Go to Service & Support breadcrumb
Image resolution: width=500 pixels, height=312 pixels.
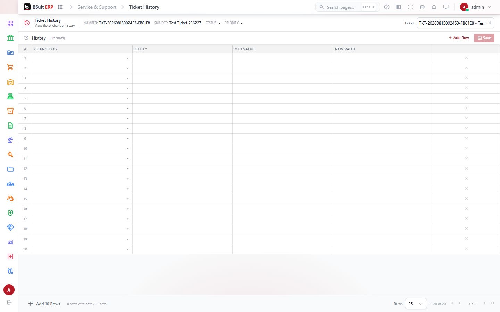(97, 7)
